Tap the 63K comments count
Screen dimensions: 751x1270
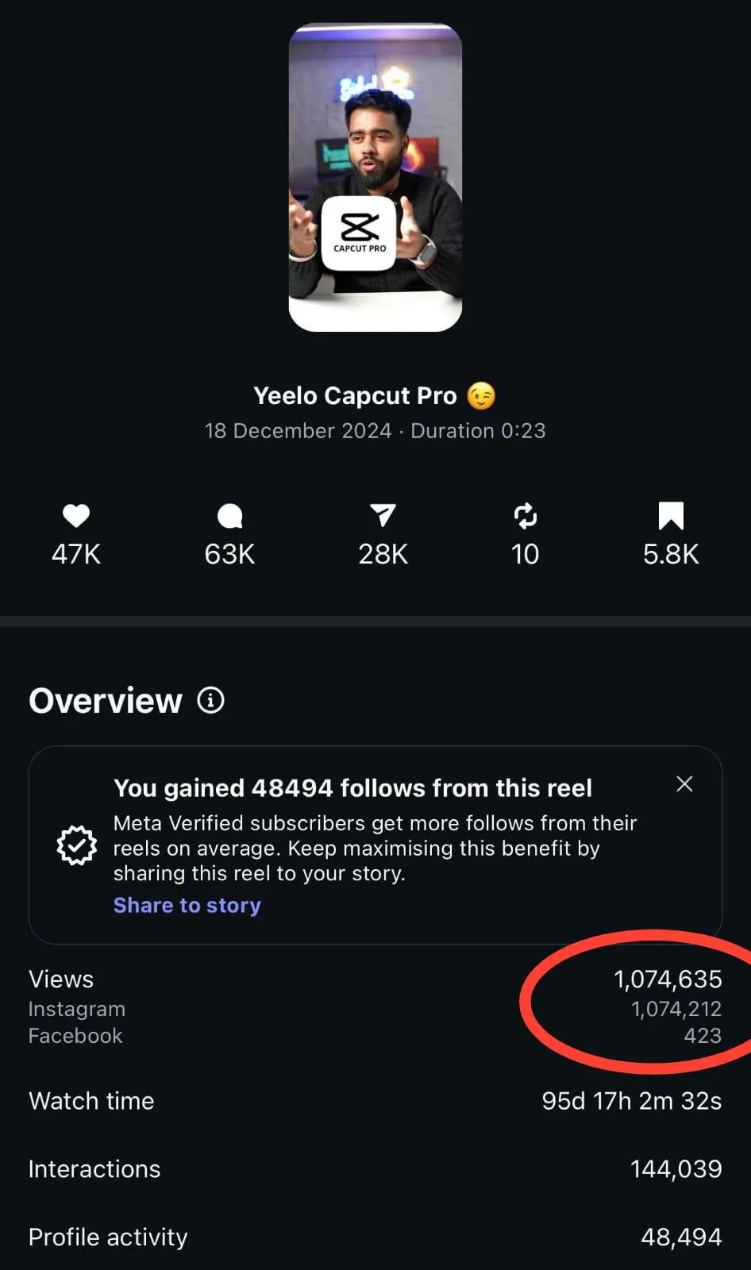click(x=229, y=554)
